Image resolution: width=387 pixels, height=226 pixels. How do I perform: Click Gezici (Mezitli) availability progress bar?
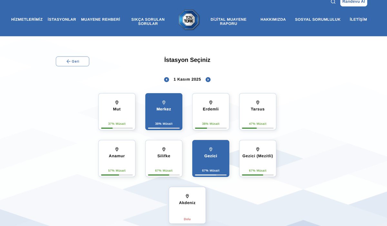coord(258,175)
